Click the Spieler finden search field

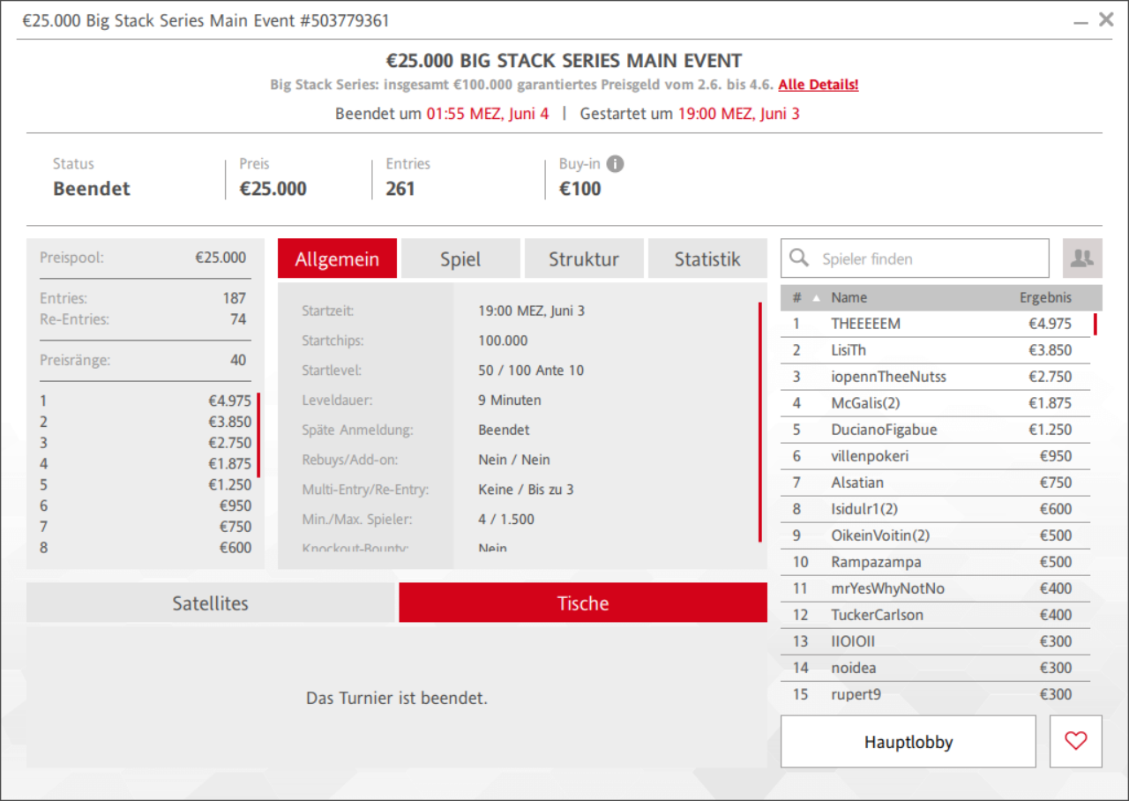[x=915, y=258]
